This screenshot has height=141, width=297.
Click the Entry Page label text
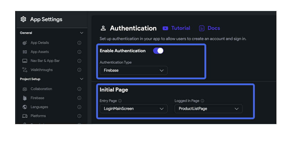(x=108, y=101)
